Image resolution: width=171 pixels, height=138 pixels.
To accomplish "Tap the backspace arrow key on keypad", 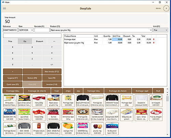I will pyautogui.click(x=54, y=41).
